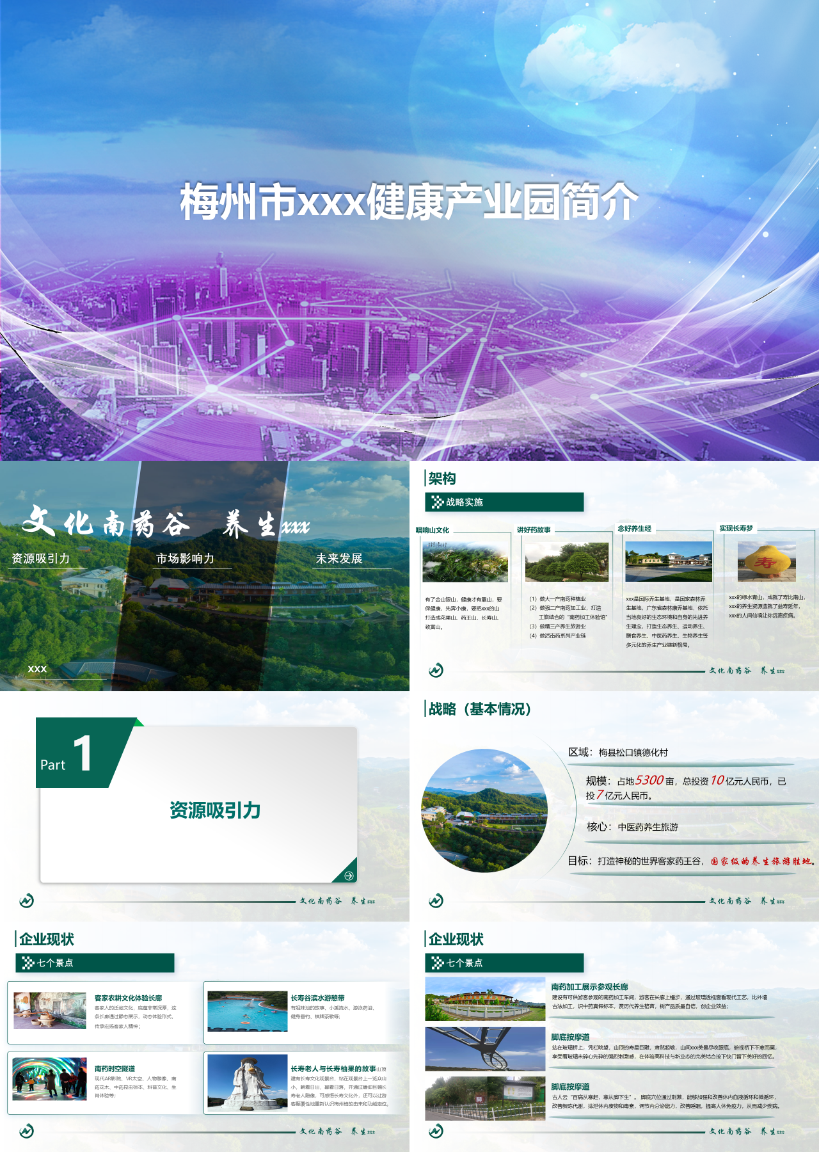Click the 长寿谷滨水游憩带 card title
819x1152 pixels.
pos(318,998)
